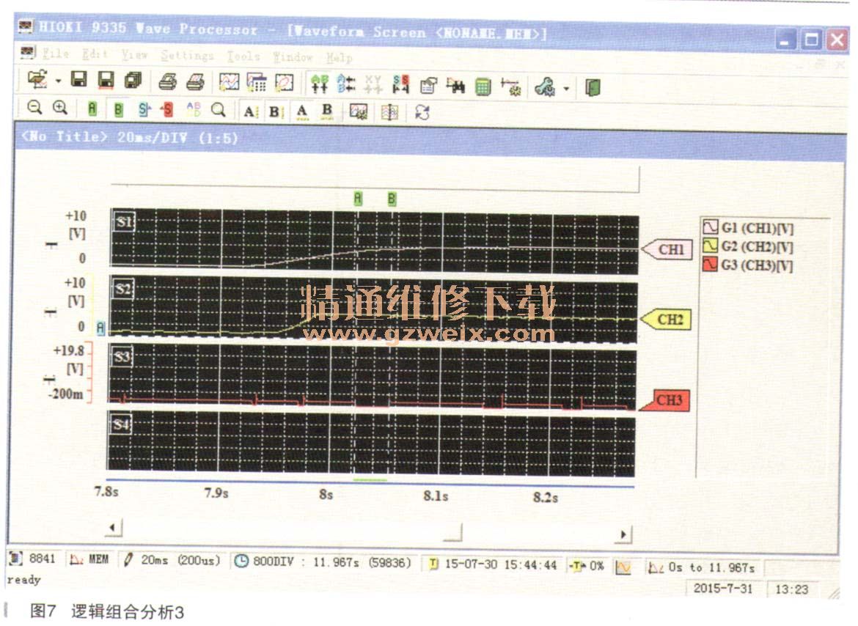Select the A cursor marker above the graph

click(x=358, y=198)
